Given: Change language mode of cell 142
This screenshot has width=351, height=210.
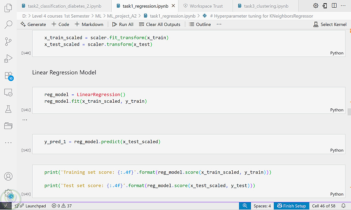Looking at the screenshot, I should (x=337, y=150).
